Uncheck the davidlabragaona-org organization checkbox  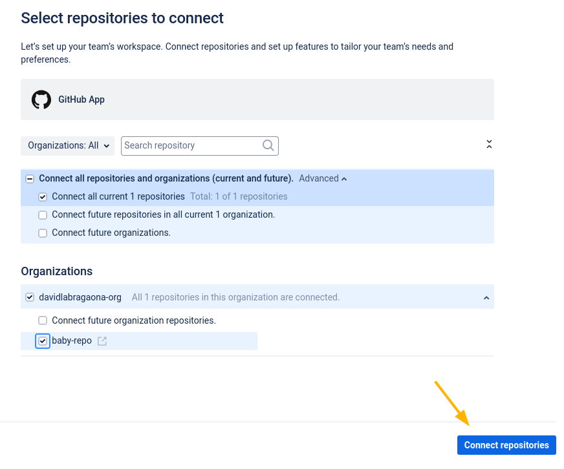tap(30, 298)
